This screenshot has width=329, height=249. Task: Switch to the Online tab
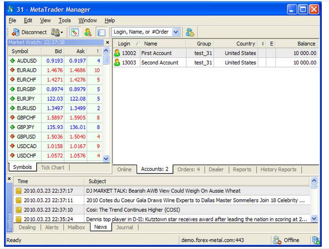point(124,169)
